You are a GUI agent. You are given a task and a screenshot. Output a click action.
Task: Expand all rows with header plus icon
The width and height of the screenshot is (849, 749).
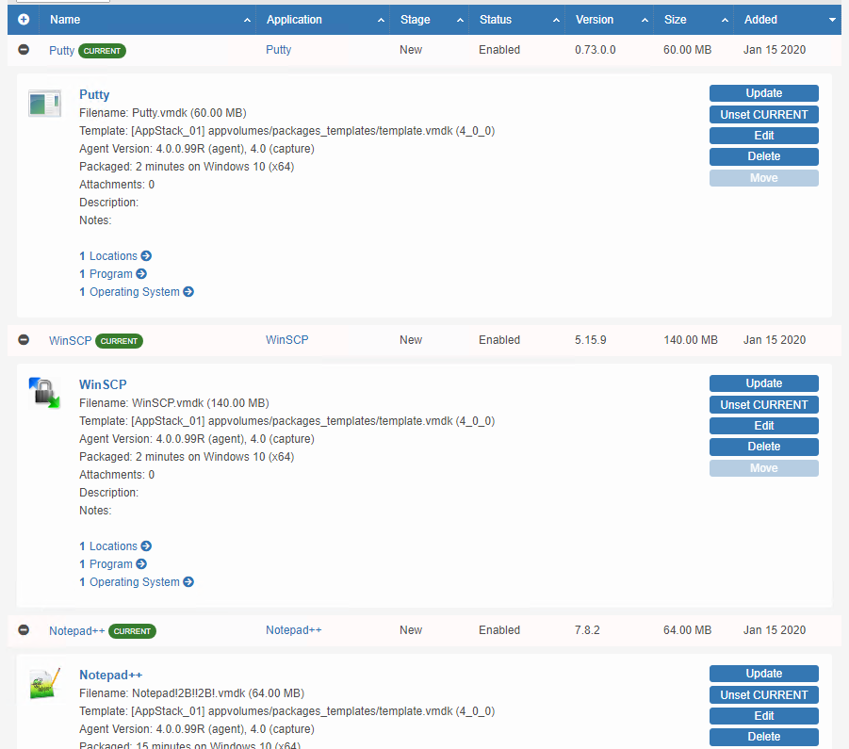pyautogui.click(x=24, y=20)
